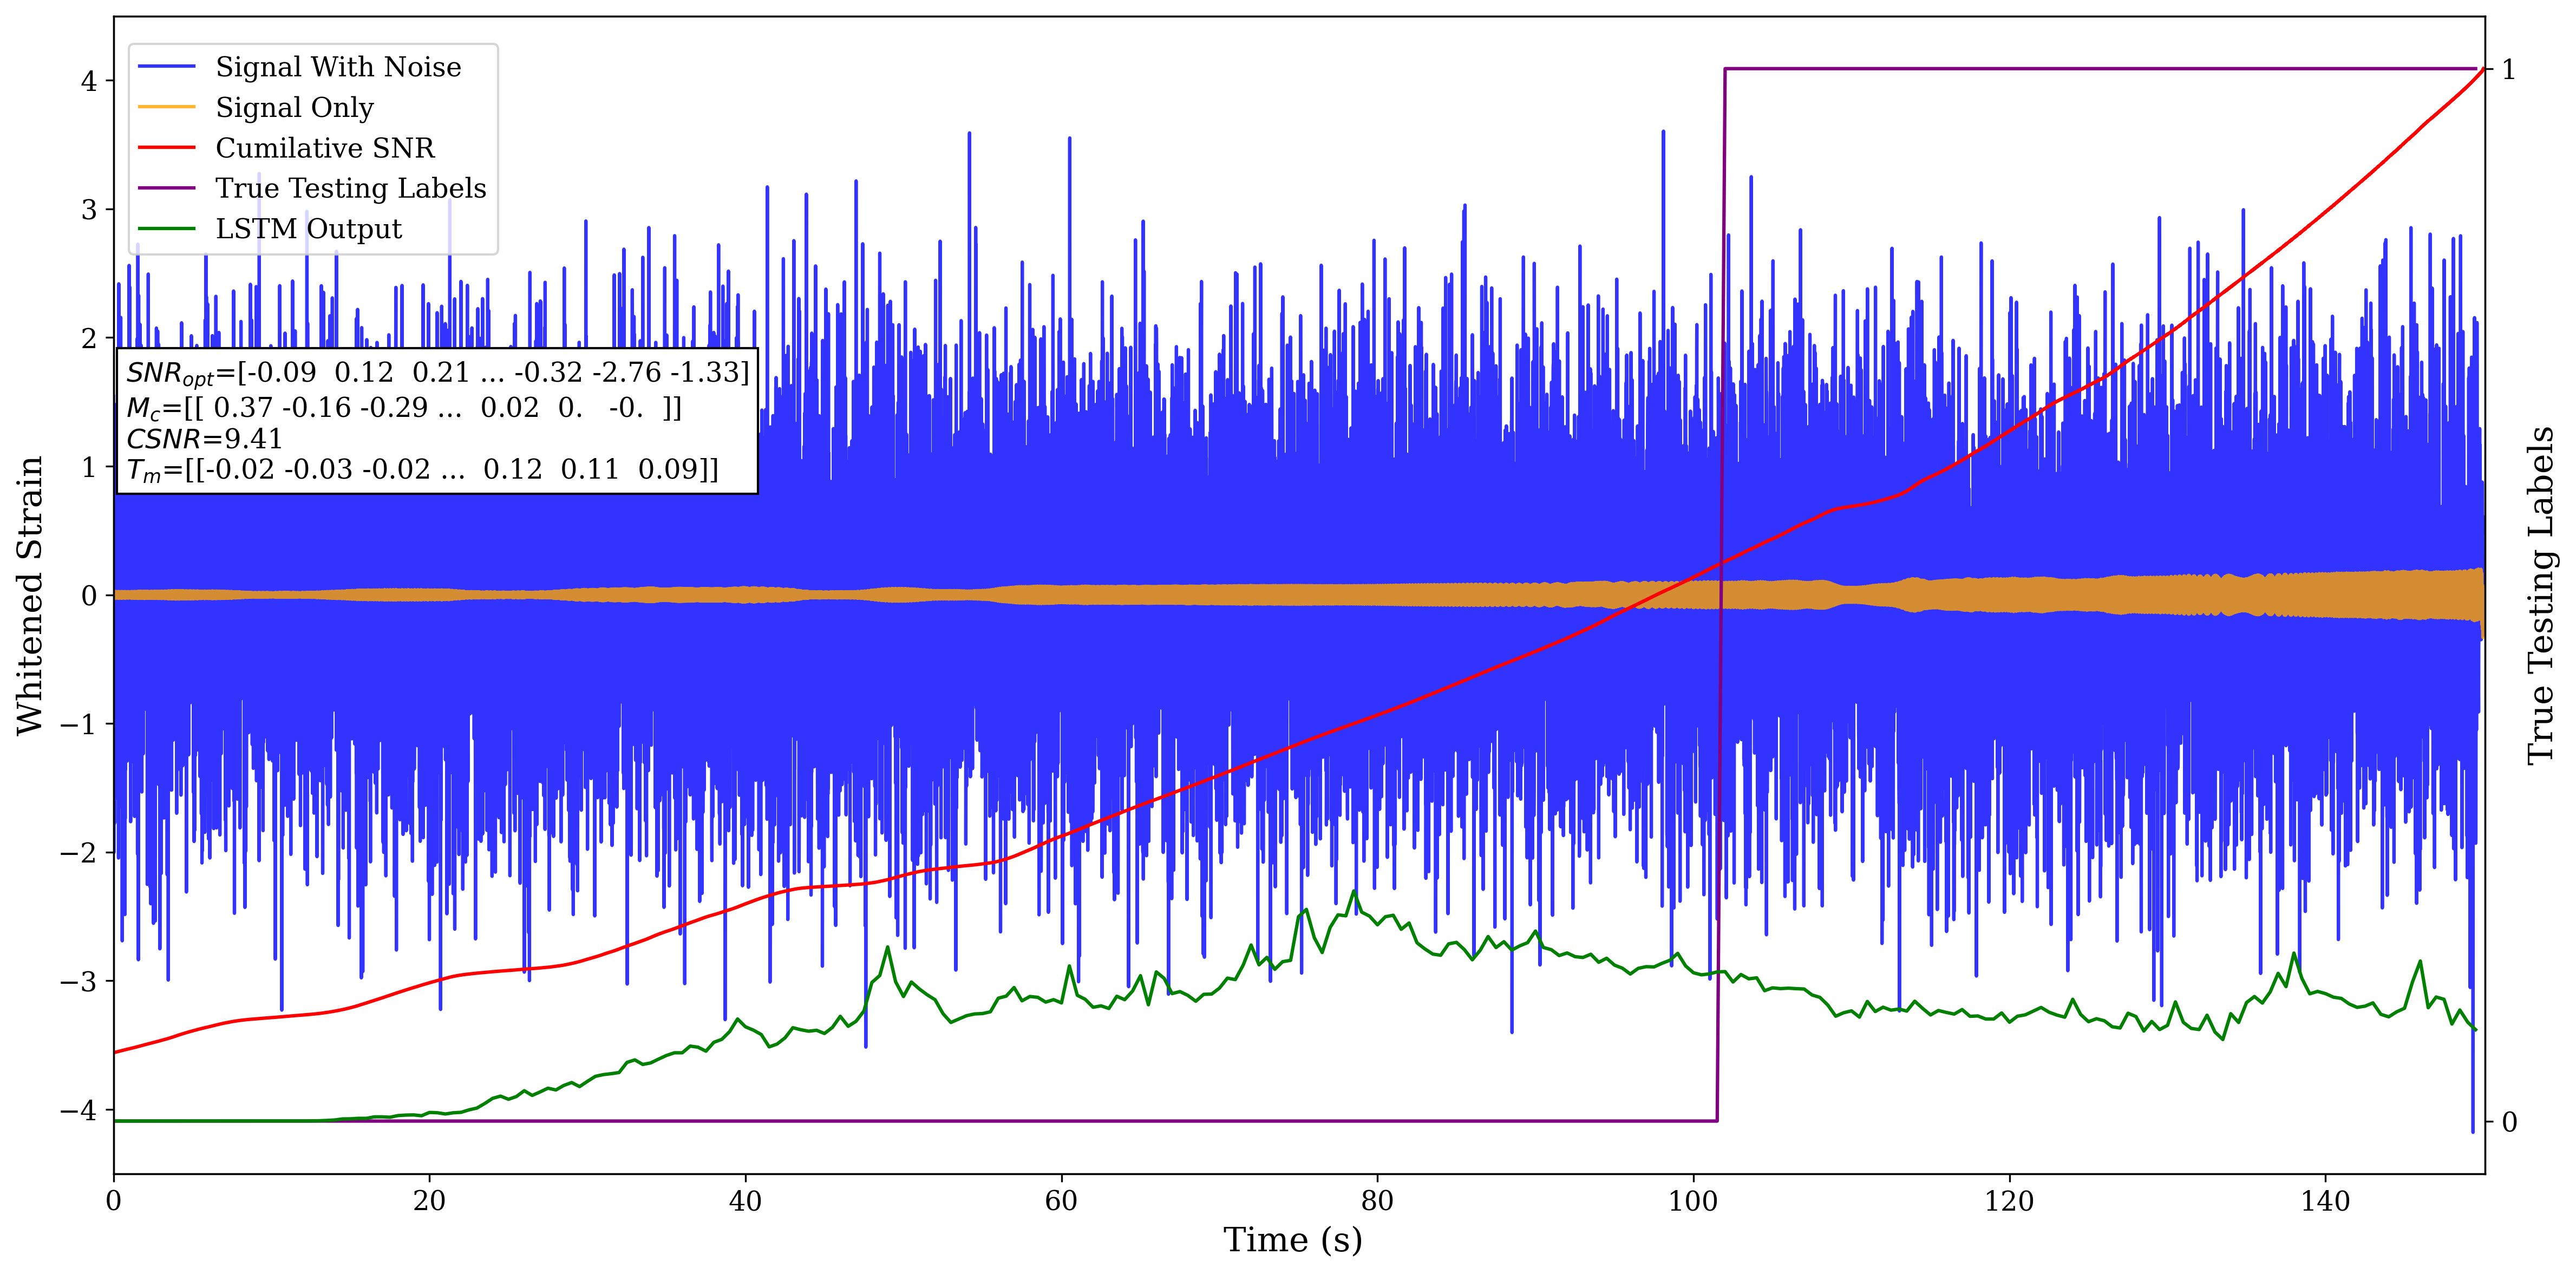Click the Tm values line in annotation box
This screenshot has width=2576, height=1274.
click(422, 470)
